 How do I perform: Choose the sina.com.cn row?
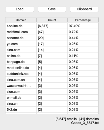52,80
